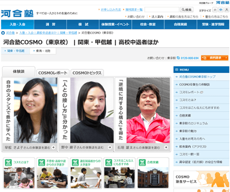
Task: Switch to the 関東・甲信越 region tab
Action: click(16, 51)
